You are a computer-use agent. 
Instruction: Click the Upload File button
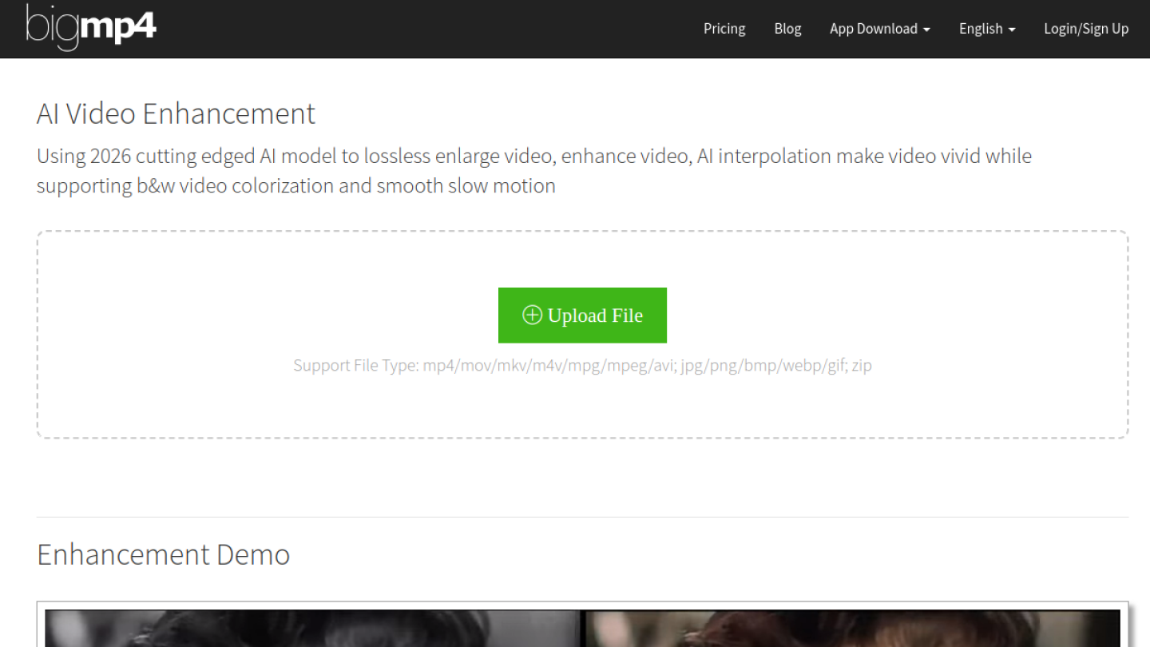click(x=582, y=316)
